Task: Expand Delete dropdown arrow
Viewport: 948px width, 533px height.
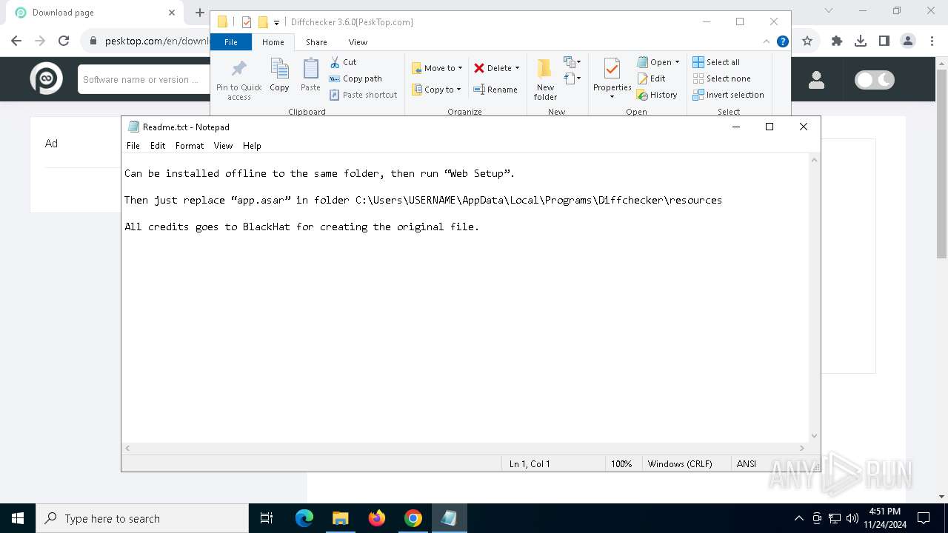Action: [517, 68]
